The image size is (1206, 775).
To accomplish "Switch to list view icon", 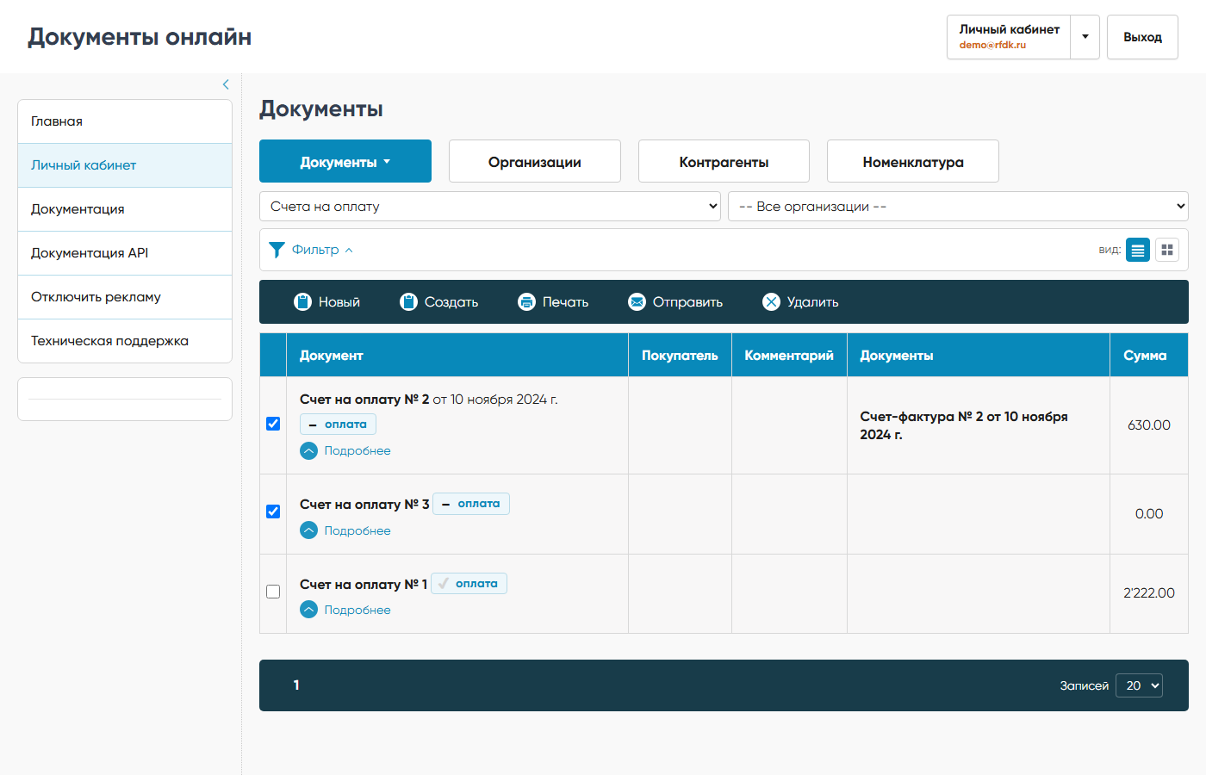I will point(1138,250).
